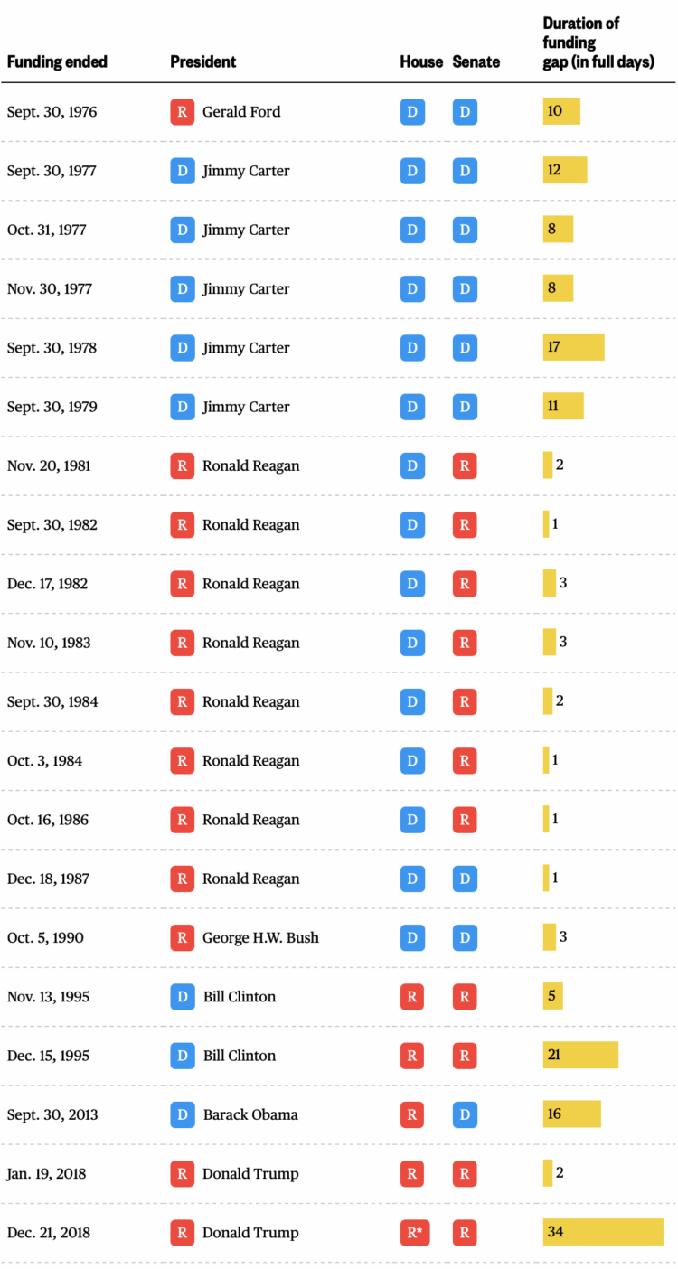
Task: Click the "Sept. 30, 1978" date cell
Action: pos(52,348)
